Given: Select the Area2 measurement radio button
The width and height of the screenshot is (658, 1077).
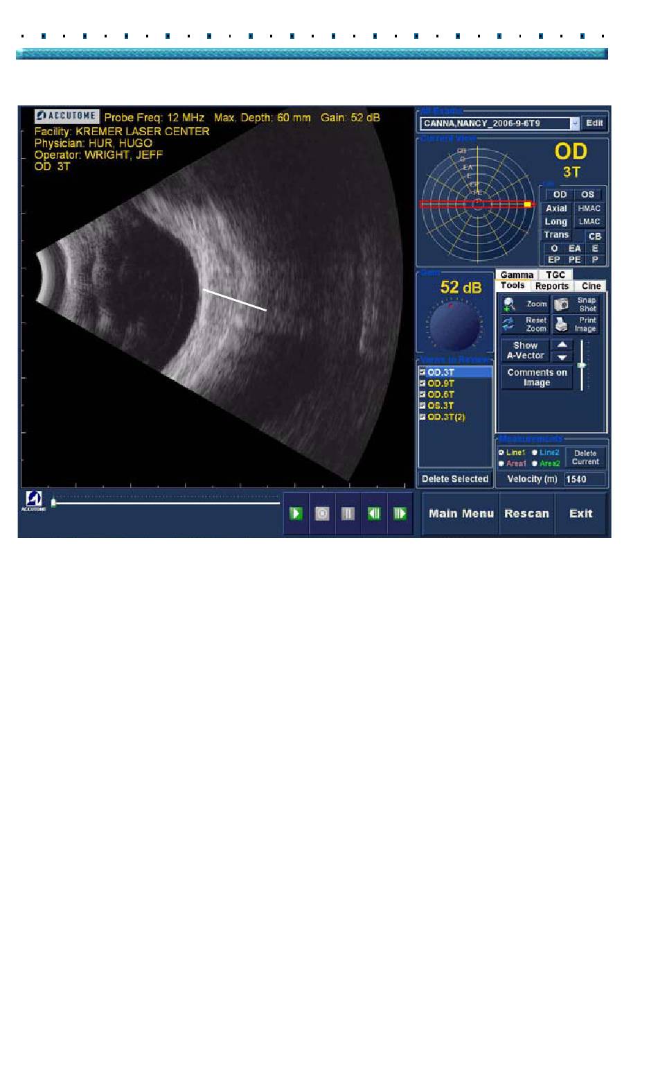Looking at the screenshot, I should pos(535,463).
